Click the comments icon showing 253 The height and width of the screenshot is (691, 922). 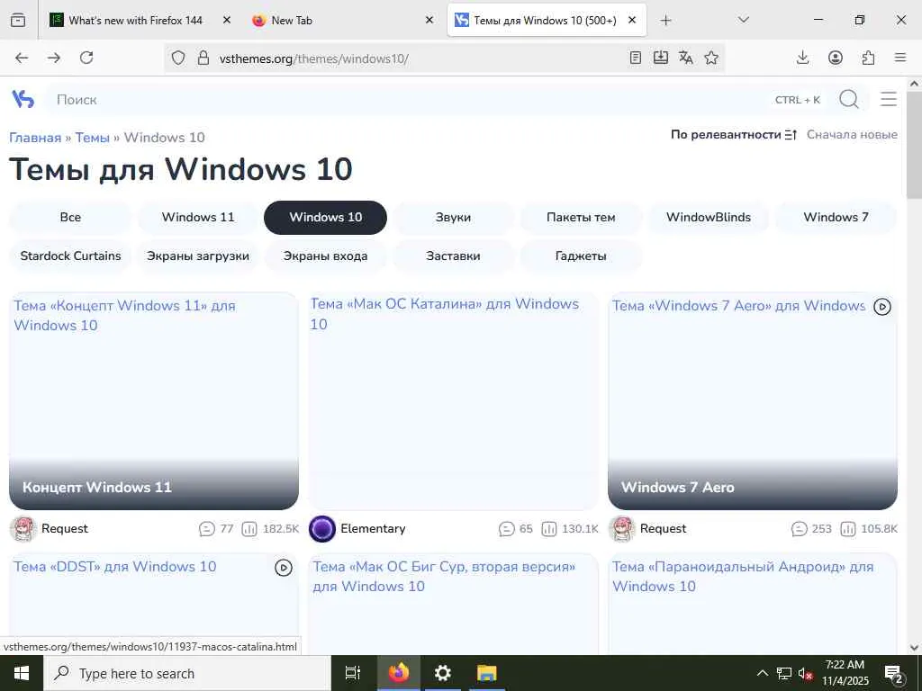[800, 529]
